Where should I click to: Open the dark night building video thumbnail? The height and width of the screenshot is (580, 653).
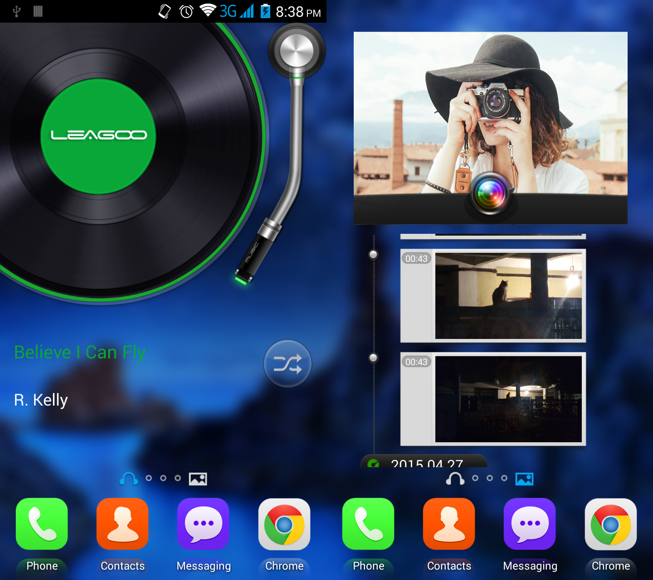(x=508, y=399)
